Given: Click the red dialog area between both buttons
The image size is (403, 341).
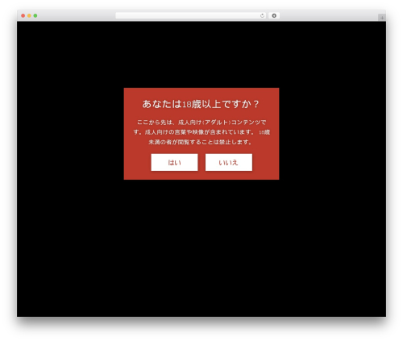Looking at the screenshot, I should [201, 162].
